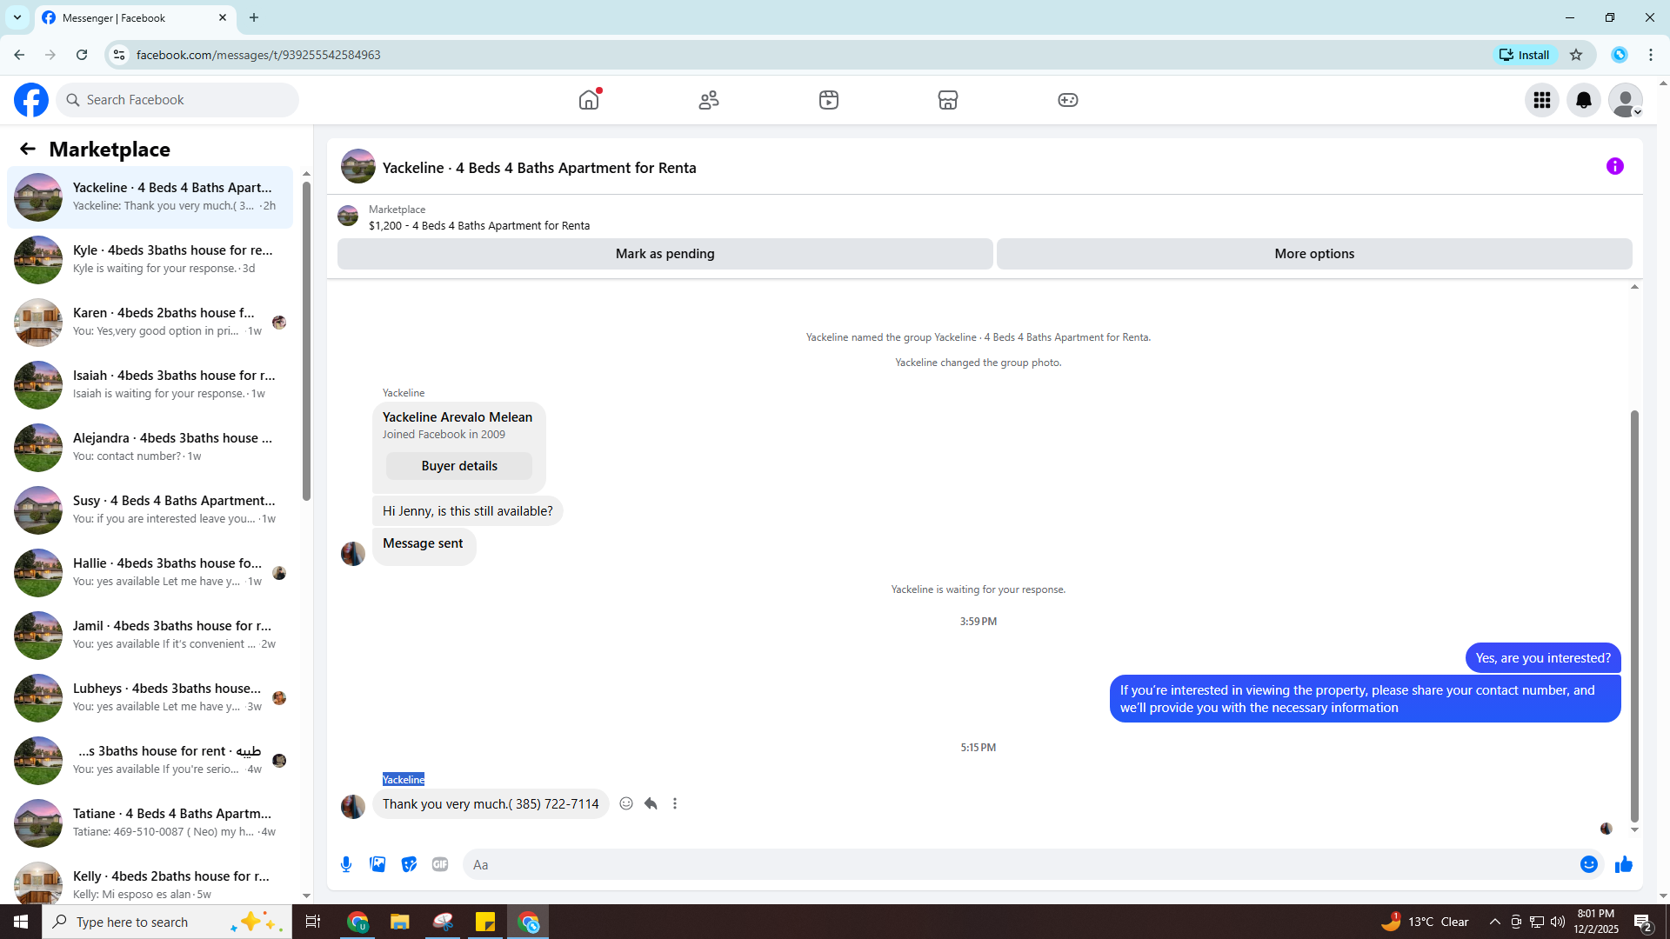Image resolution: width=1670 pixels, height=939 pixels.
Task: Open conversation information purple icon
Action: pyautogui.click(x=1614, y=166)
